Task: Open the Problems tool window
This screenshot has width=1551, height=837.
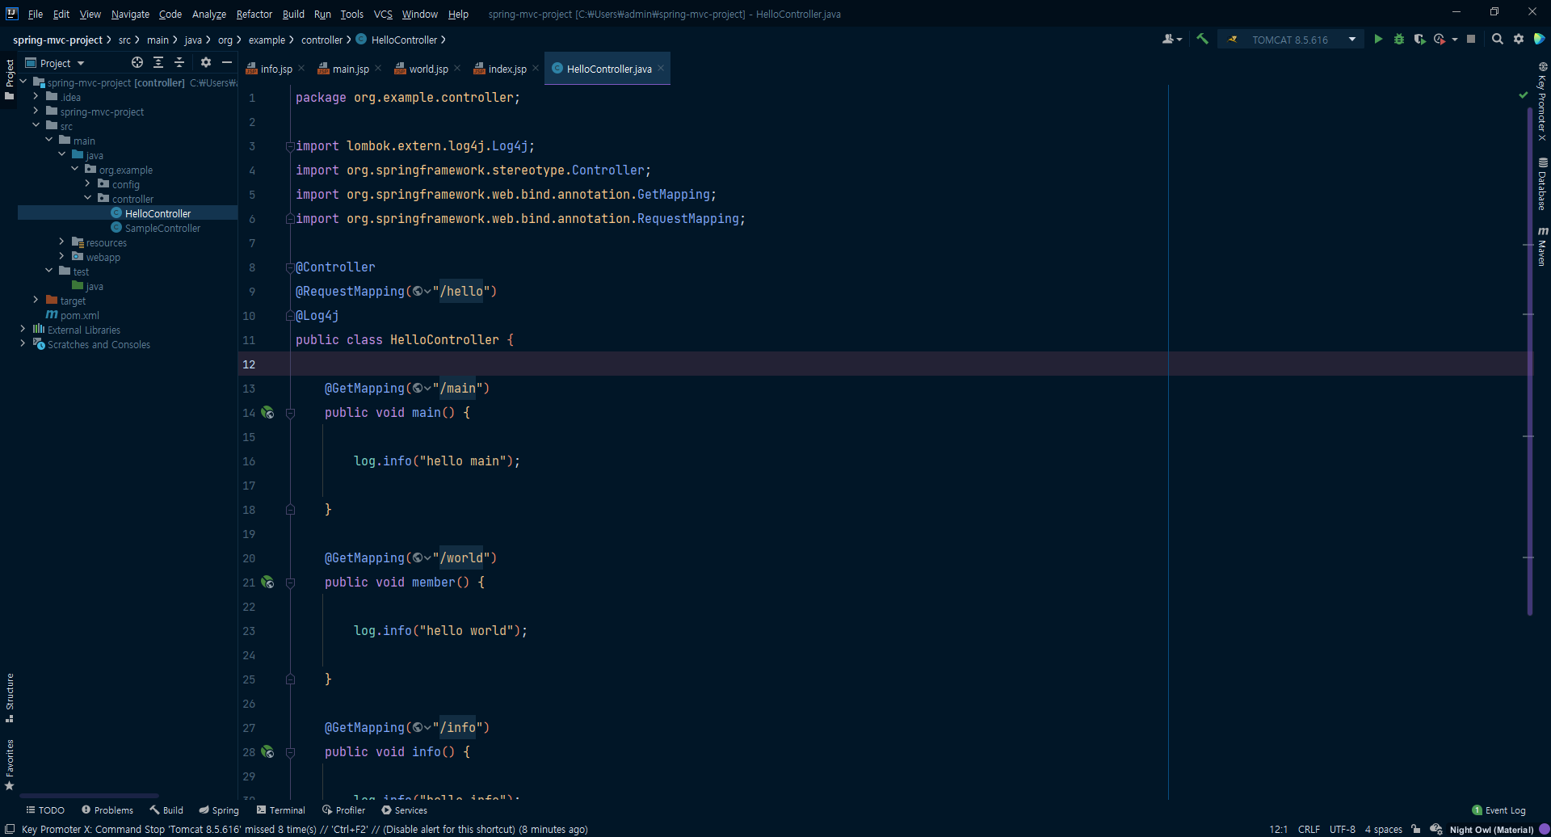Action: [x=107, y=810]
